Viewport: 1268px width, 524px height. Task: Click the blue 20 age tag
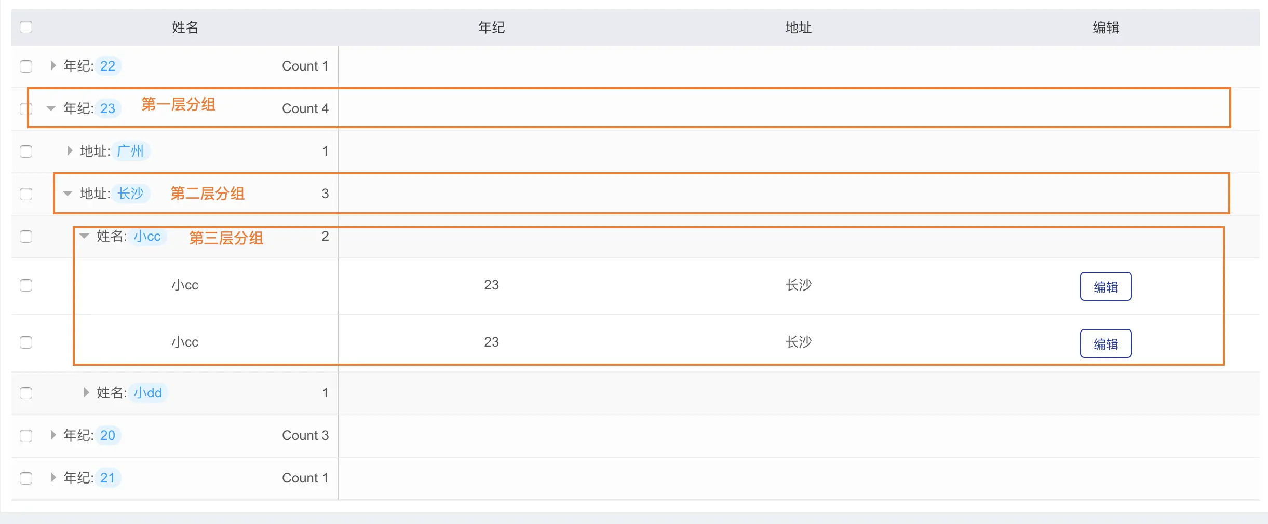[107, 435]
